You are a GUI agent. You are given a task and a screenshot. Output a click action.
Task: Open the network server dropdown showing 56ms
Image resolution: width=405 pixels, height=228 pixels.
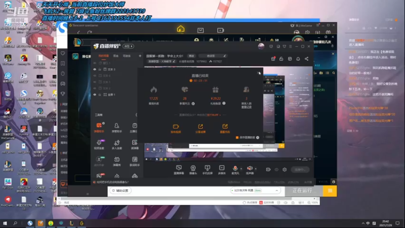click(x=255, y=191)
